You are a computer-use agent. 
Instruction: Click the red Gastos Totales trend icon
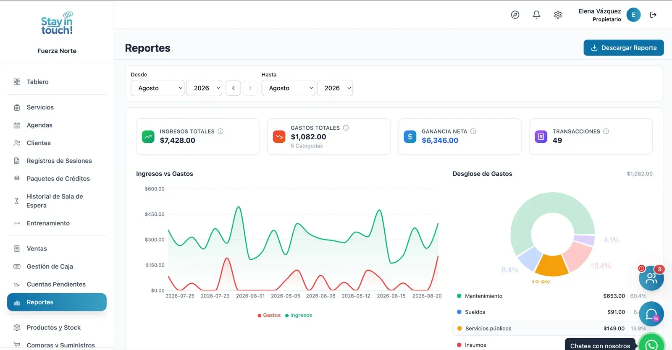click(x=279, y=137)
